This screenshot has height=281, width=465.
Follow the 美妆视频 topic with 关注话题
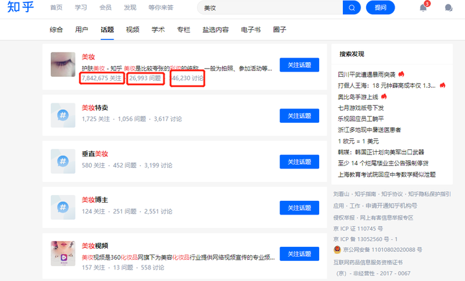click(x=299, y=254)
